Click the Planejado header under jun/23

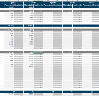coord(9,5)
